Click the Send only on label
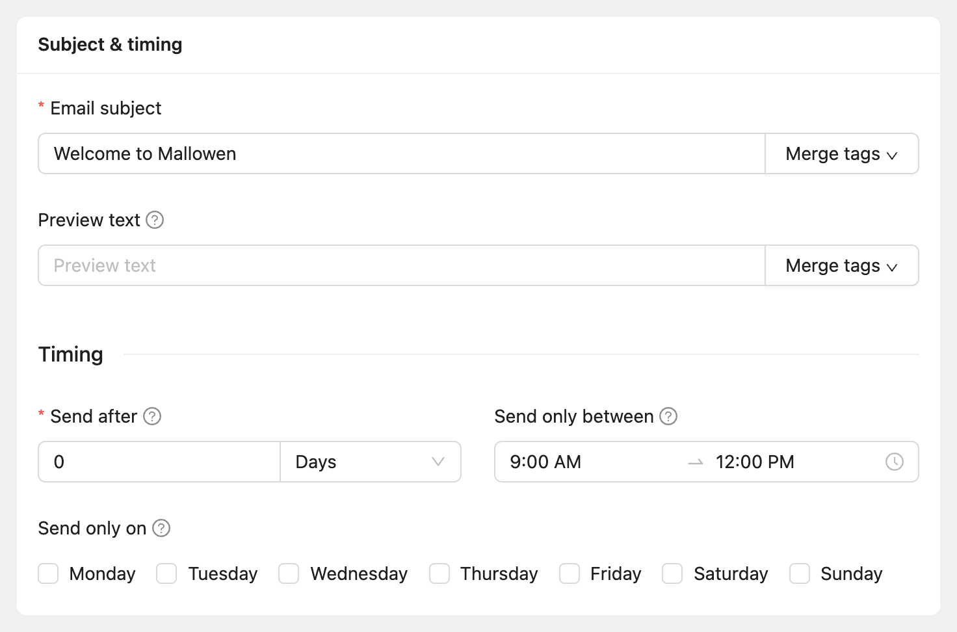This screenshot has width=957, height=632. pyautogui.click(x=92, y=528)
